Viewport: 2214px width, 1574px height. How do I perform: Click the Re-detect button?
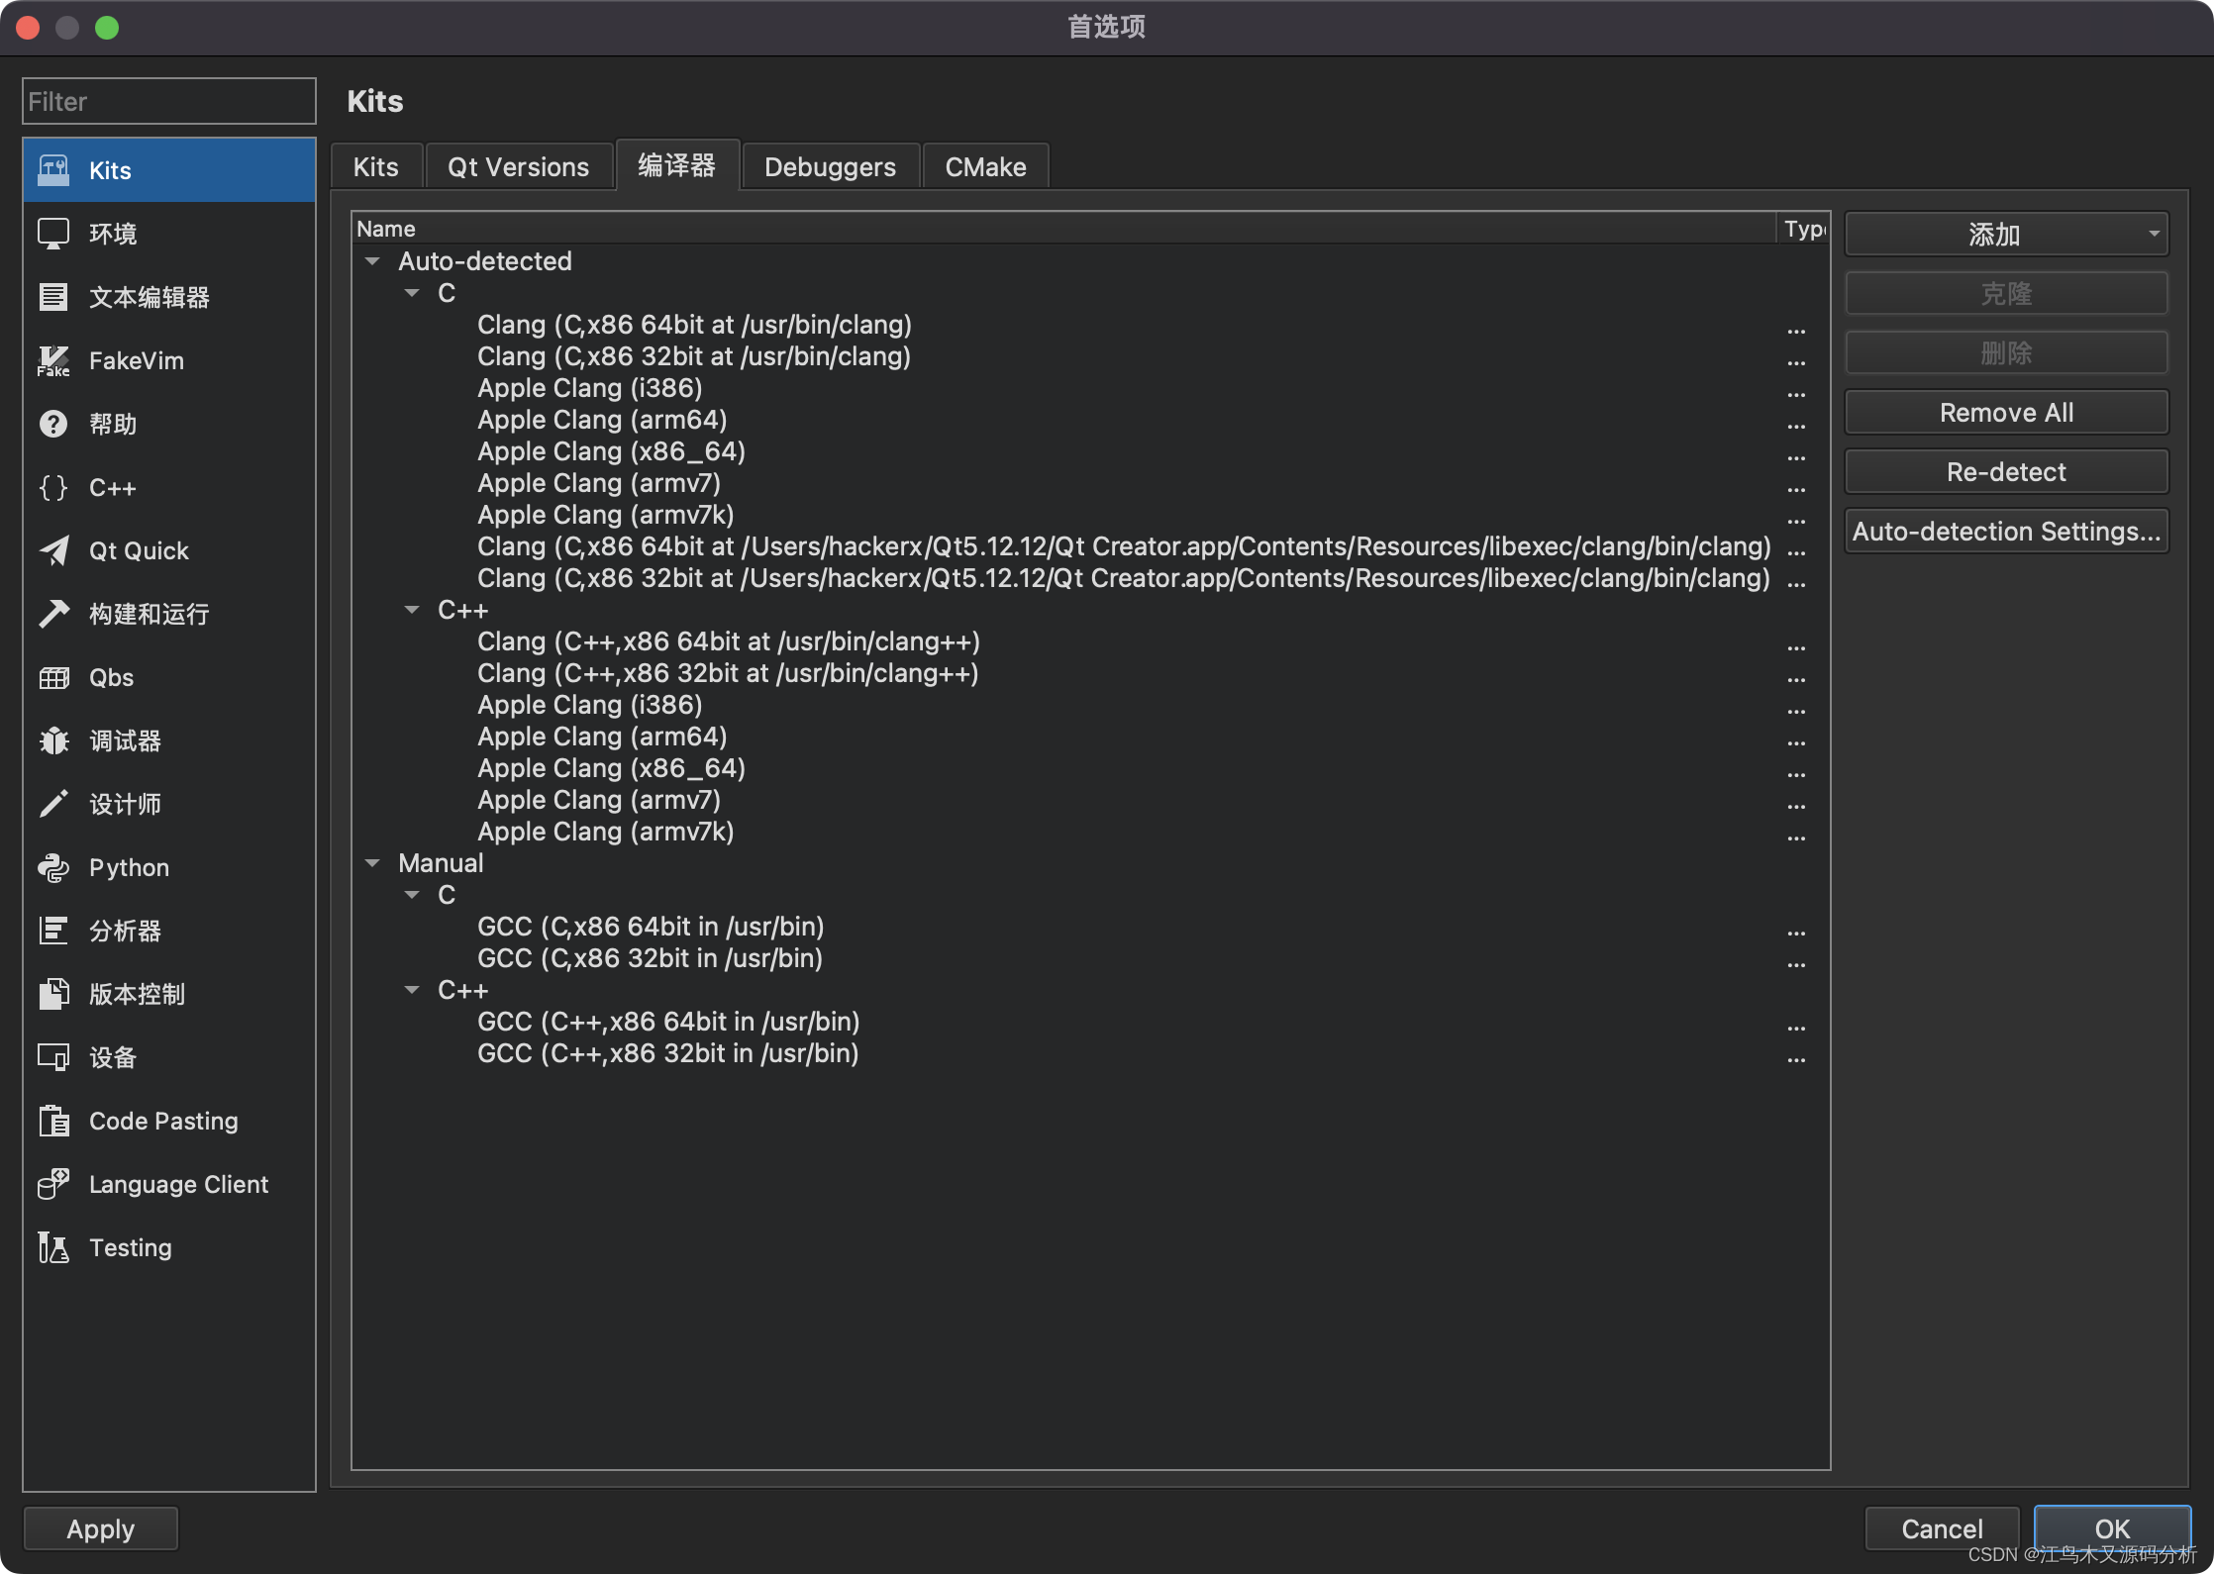pyautogui.click(x=2006, y=472)
